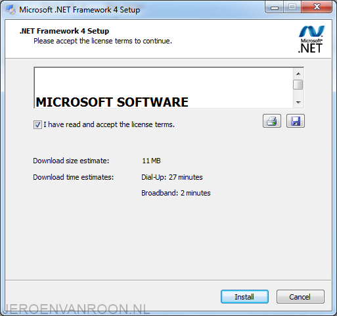Click inside the MICROSOFT SOFTWARE license text
Viewport: 337px width, 316px height.
pyautogui.click(x=112, y=102)
